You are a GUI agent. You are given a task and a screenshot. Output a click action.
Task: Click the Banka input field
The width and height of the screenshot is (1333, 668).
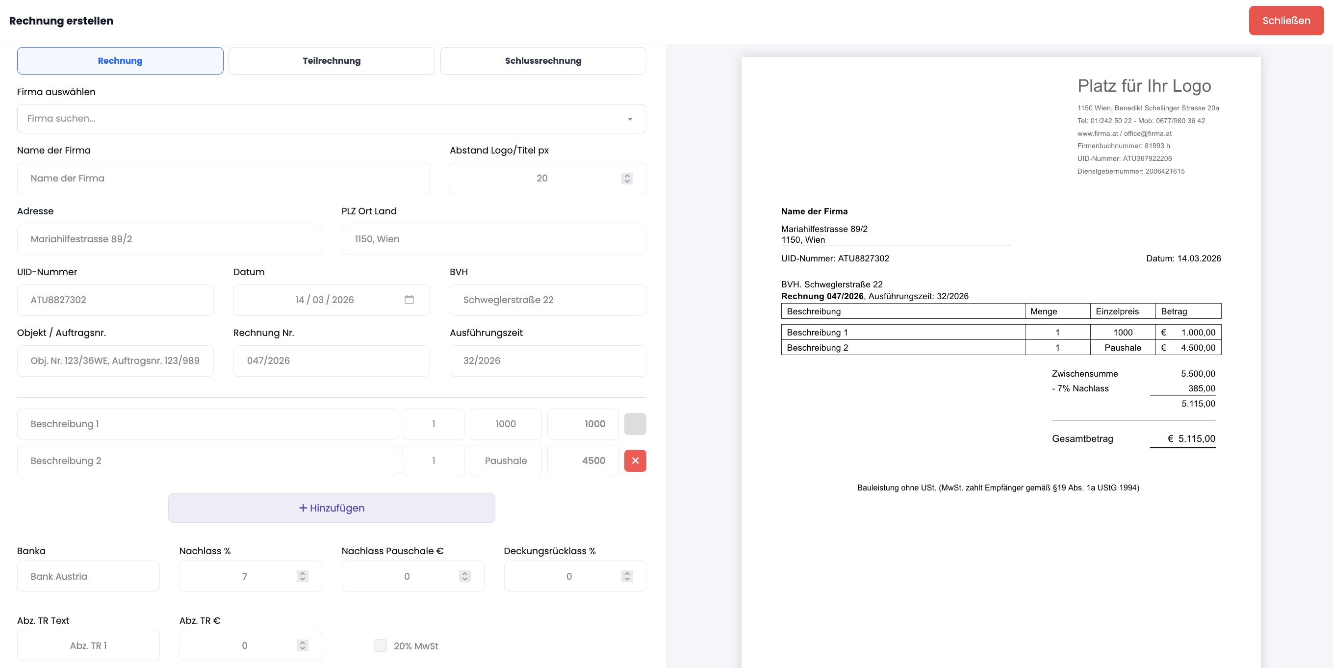point(88,576)
